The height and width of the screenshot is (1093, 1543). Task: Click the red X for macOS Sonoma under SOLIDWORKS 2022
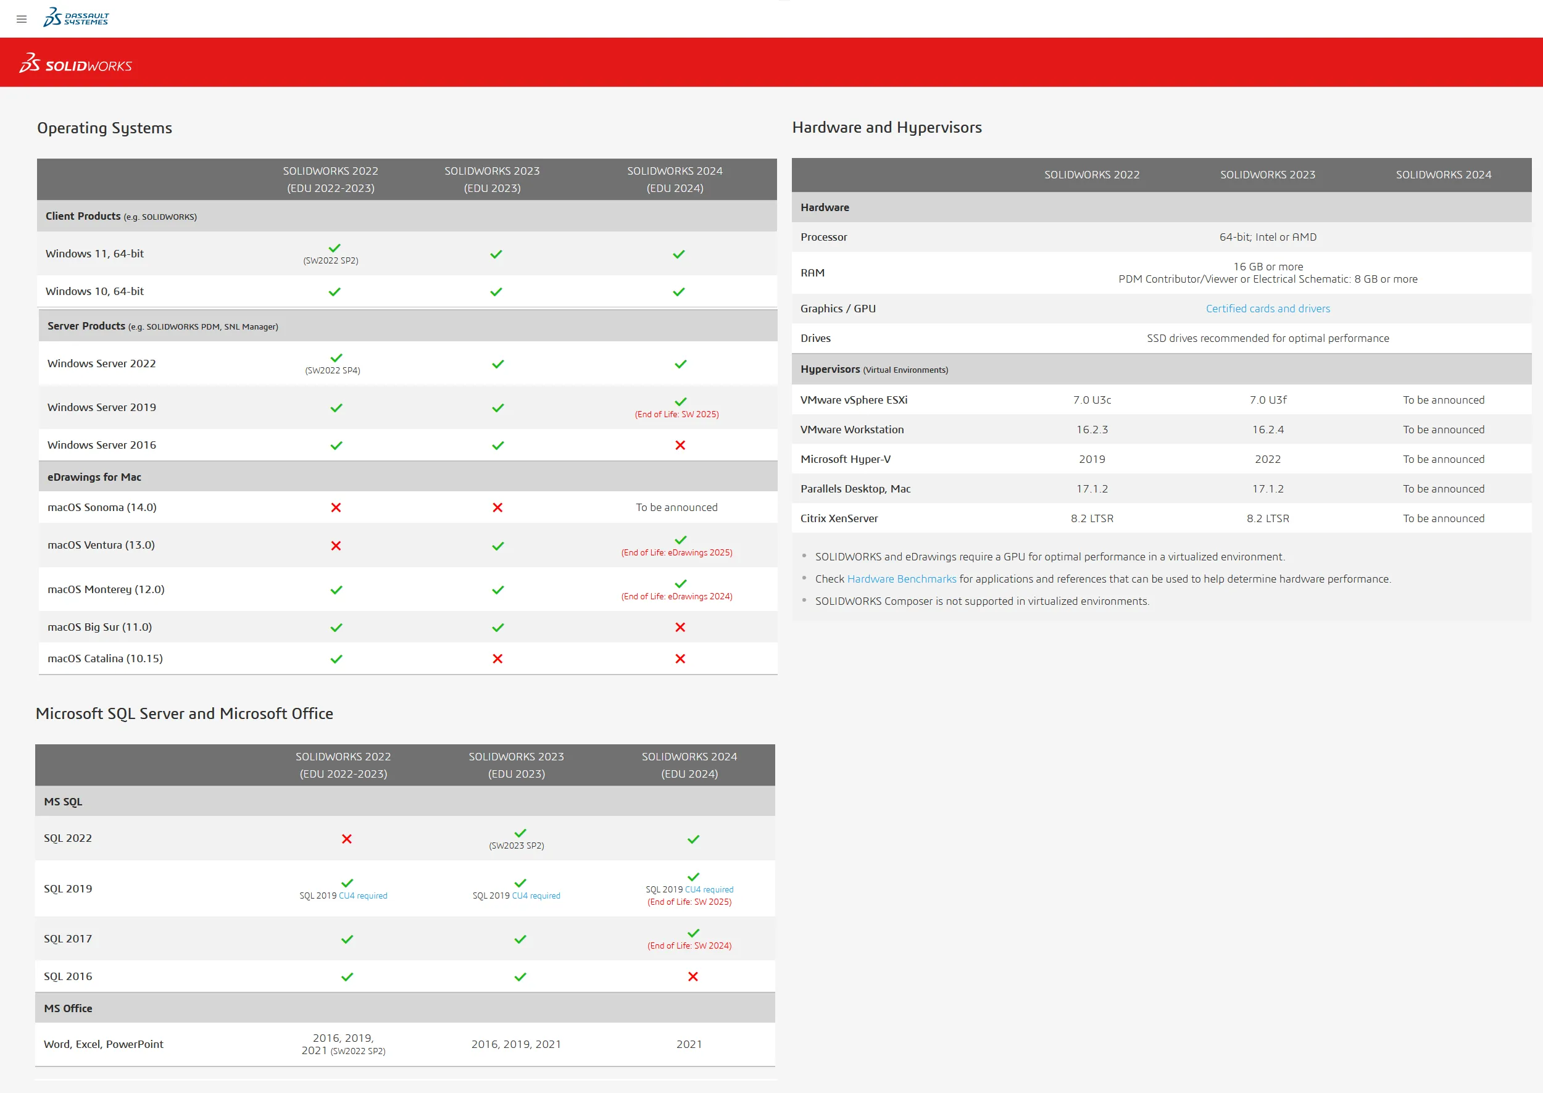[335, 507]
